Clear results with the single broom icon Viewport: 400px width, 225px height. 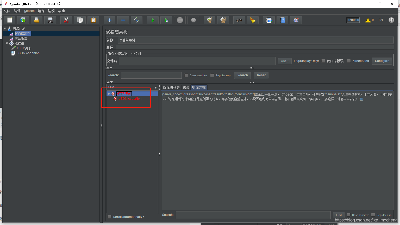[209, 20]
